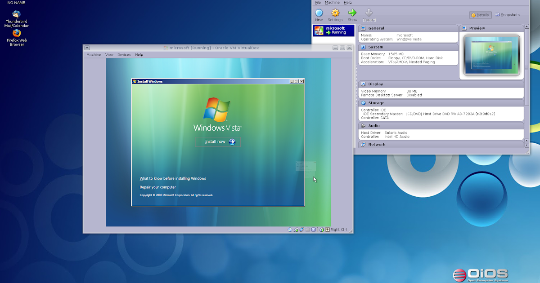Screen dimensions: 540x283
Task: Switch to the Details view
Action: (x=480, y=15)
